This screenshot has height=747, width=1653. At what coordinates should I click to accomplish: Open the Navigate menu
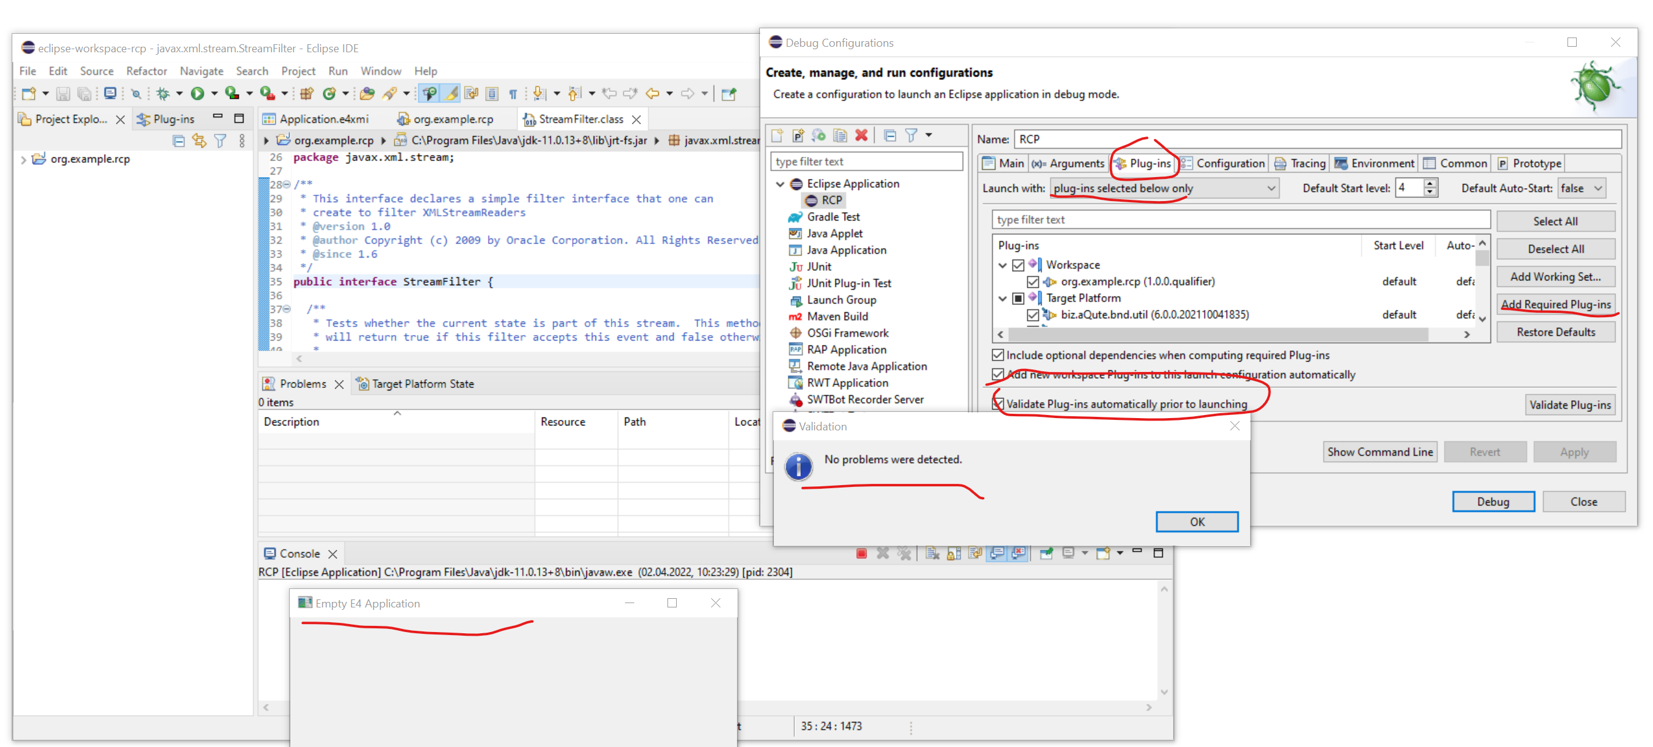click(202, 71)
